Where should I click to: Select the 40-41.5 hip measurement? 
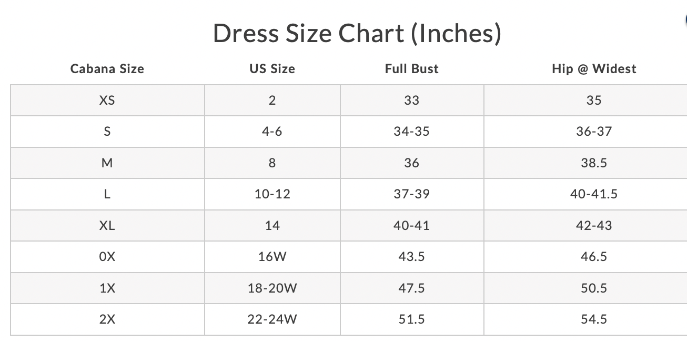pos(594,194)
